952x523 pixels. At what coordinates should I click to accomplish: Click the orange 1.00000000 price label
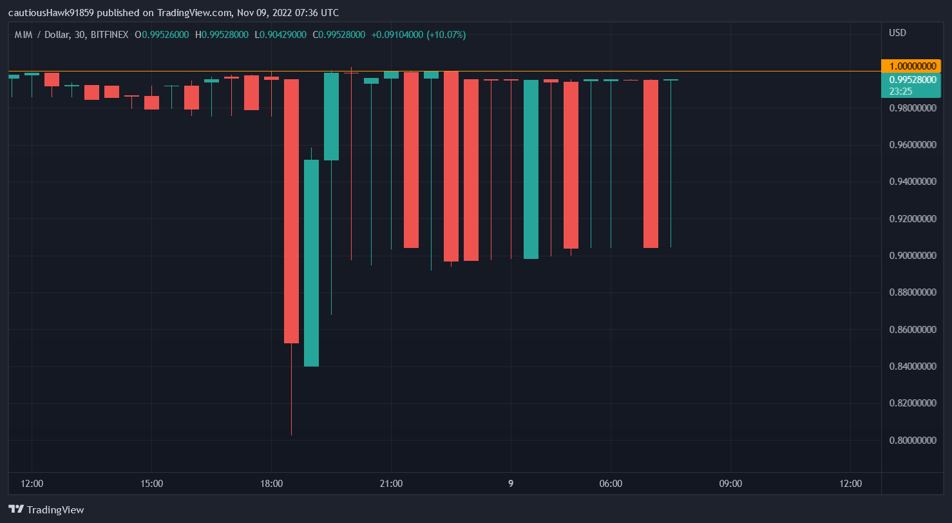pos(911,66)
